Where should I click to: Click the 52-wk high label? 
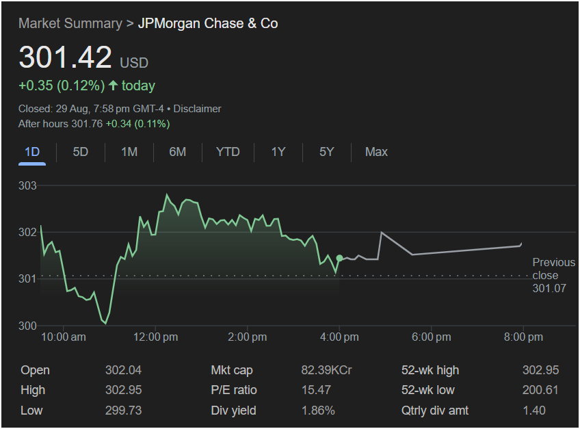(430, 370)
